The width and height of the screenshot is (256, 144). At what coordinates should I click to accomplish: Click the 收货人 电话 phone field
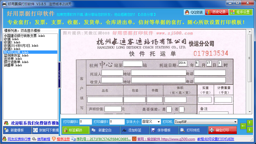(210, 80)
